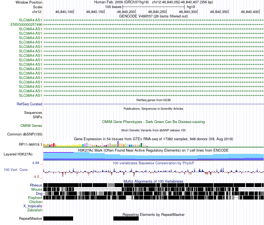264x225 pixels.
Task: Click Publications: Sequences in Scientific Articles title
Action: [x=153, y=109]
